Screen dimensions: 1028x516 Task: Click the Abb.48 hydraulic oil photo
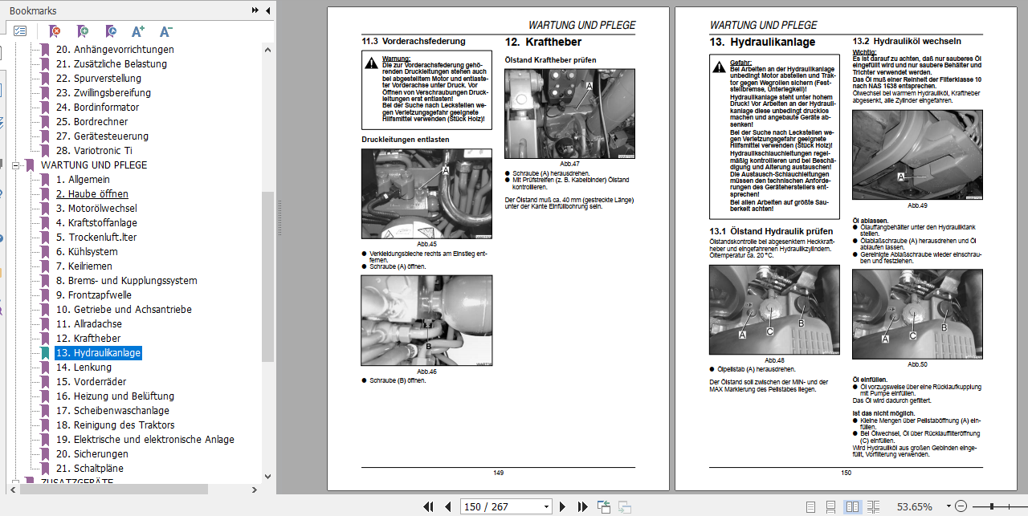pos(774,310)
